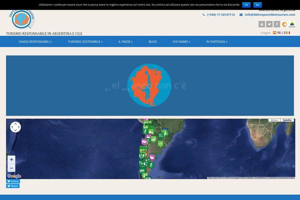This screenshot has height=200, width=300.
Task: Zoom out the map with minus button
Action: click(x=11, y=168)
